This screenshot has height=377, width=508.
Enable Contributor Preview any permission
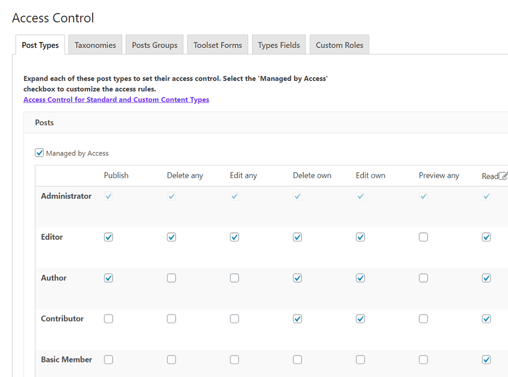(424, 319)
